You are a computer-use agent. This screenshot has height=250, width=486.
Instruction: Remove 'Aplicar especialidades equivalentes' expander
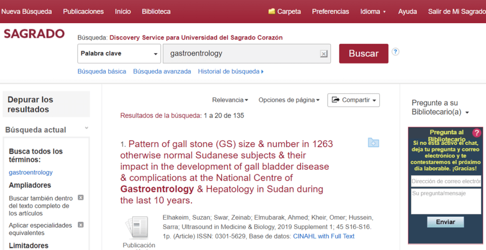tap(81, 225)
